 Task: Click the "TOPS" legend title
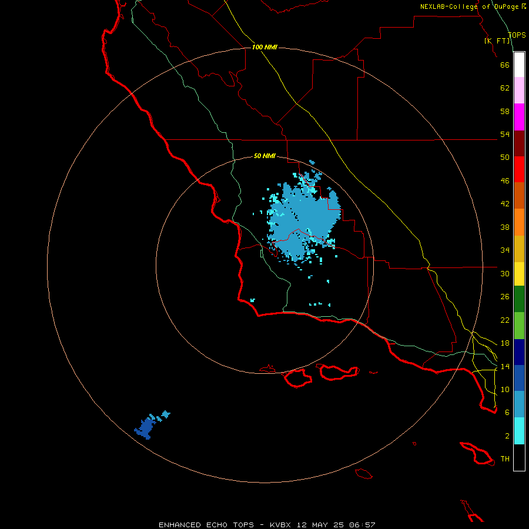point(517,35)
